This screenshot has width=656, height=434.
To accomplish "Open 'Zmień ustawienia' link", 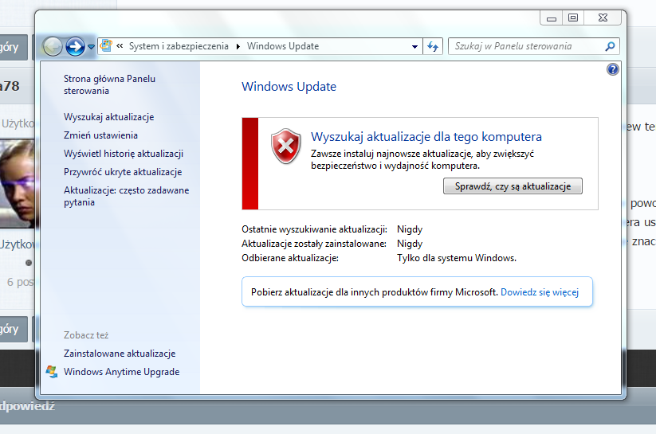I will 100,135.
